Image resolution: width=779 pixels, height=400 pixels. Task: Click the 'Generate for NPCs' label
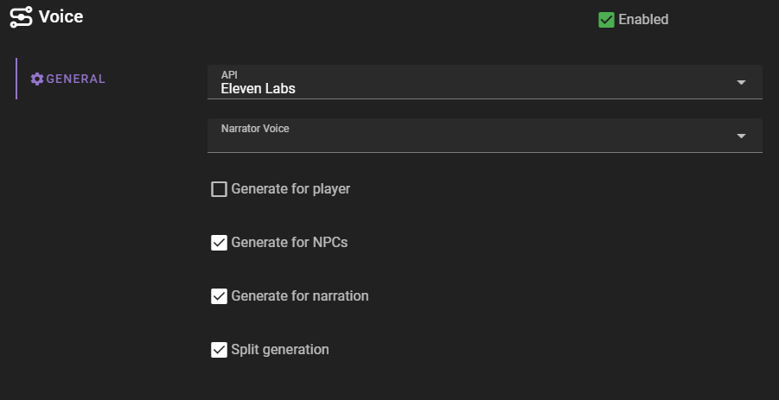click(x=290, y=243)
